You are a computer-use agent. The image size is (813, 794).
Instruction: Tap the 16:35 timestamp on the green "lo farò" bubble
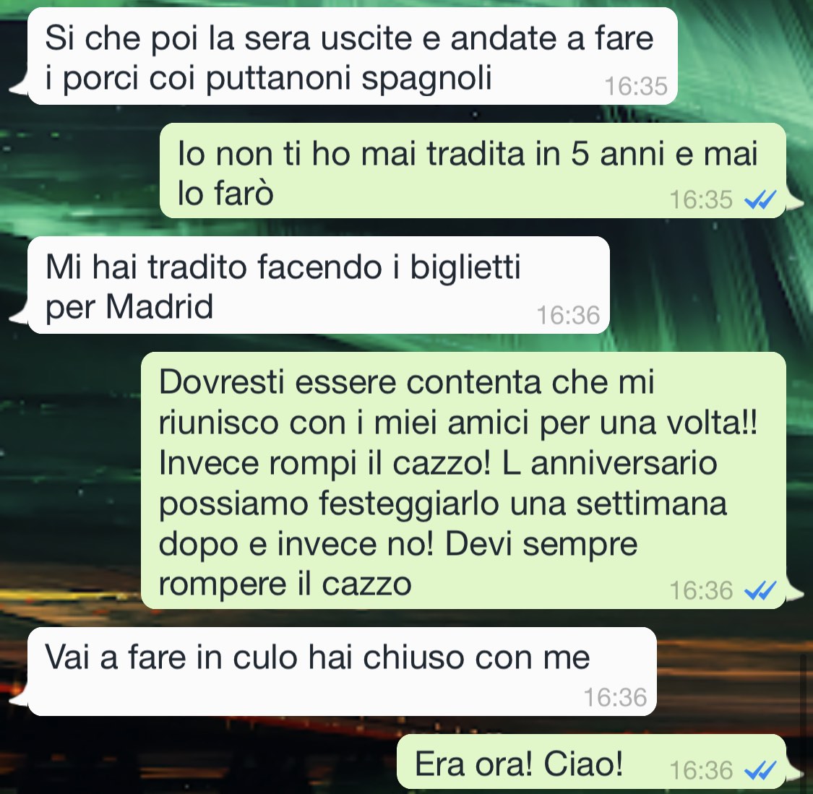pyautogui.click(x=700, y=199)
